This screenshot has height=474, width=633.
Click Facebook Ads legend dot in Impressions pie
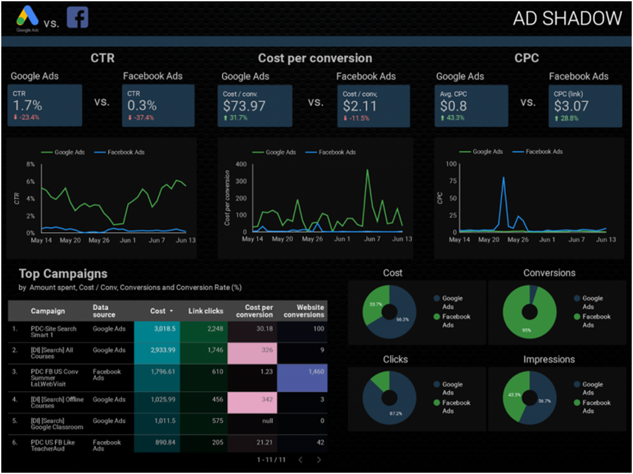coord(577,402)
